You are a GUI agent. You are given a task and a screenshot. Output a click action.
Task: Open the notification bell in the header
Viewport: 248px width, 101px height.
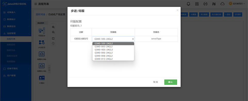(x=188, y=4)
